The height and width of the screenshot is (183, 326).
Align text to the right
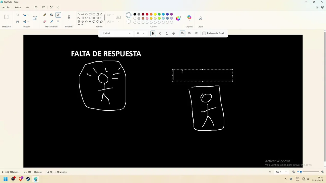(196, 33)
